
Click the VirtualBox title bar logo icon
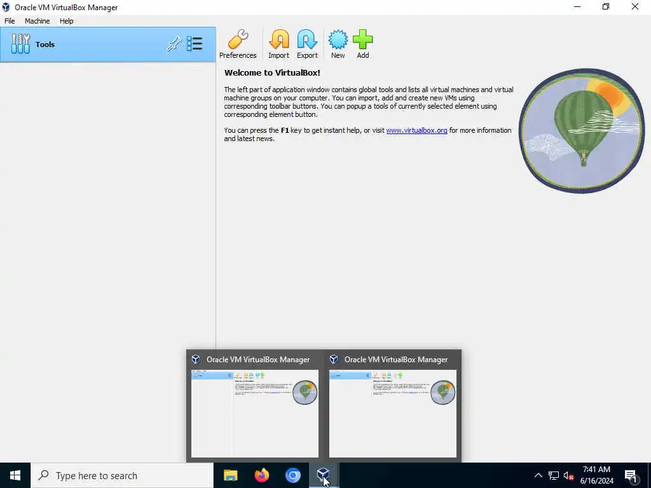[6, 7]
